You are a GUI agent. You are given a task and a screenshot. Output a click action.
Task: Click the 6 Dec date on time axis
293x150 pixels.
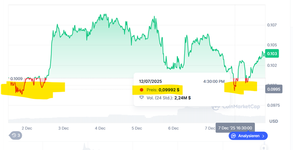click(173, 128)
